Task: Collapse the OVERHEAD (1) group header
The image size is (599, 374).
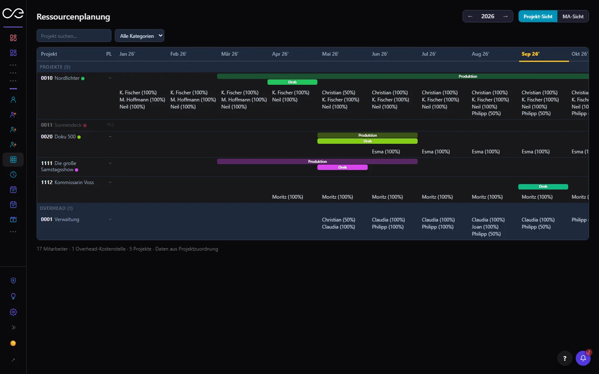Action: [x=313, y=208]
